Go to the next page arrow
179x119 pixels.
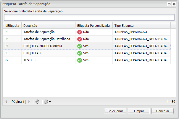pyautogui.click(x=29, y=102)
